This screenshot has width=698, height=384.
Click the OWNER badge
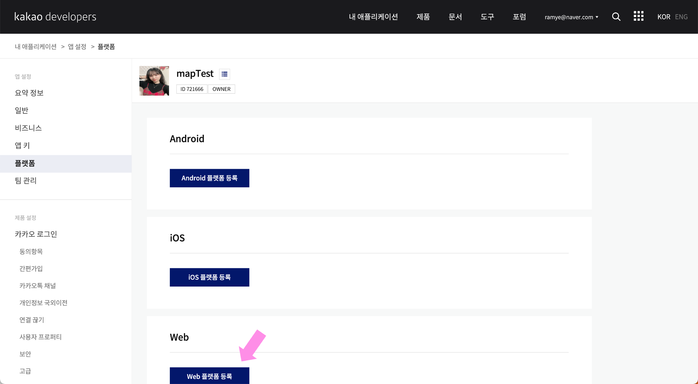pos(221,89)
